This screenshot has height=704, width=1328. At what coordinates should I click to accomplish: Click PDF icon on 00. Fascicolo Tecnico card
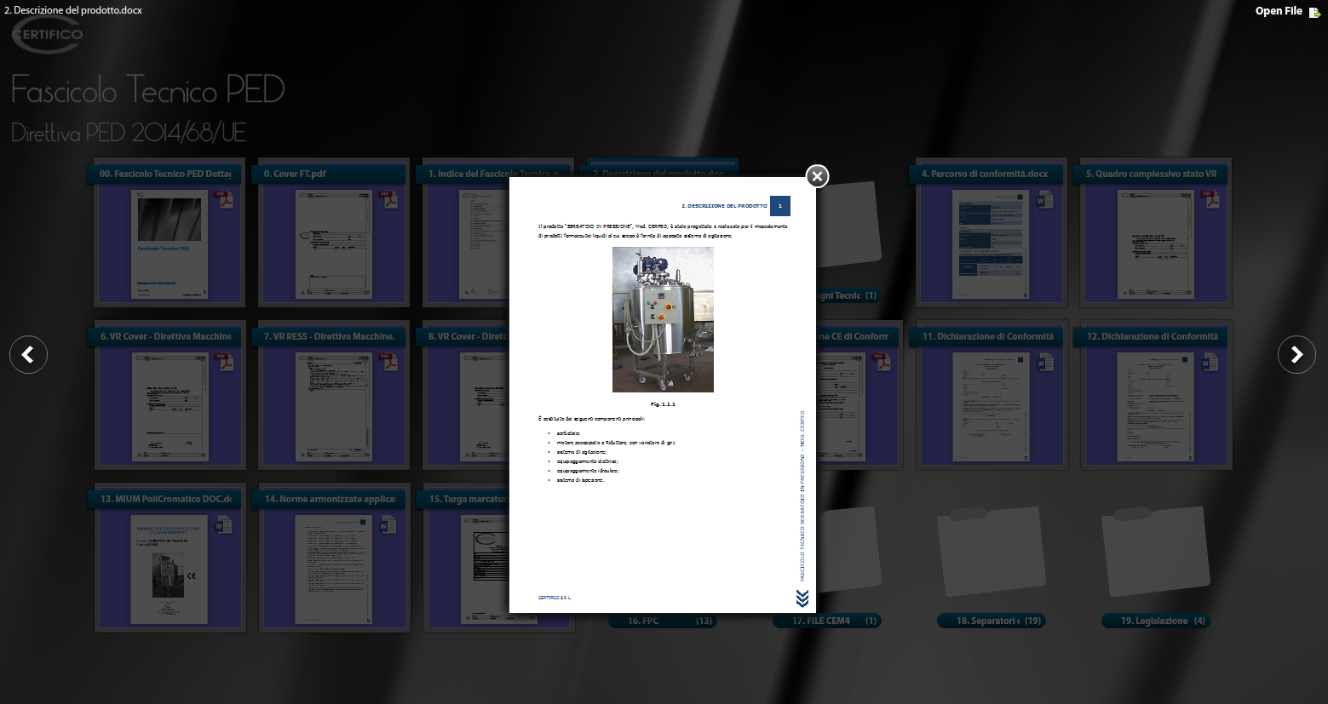click(224, 199)
